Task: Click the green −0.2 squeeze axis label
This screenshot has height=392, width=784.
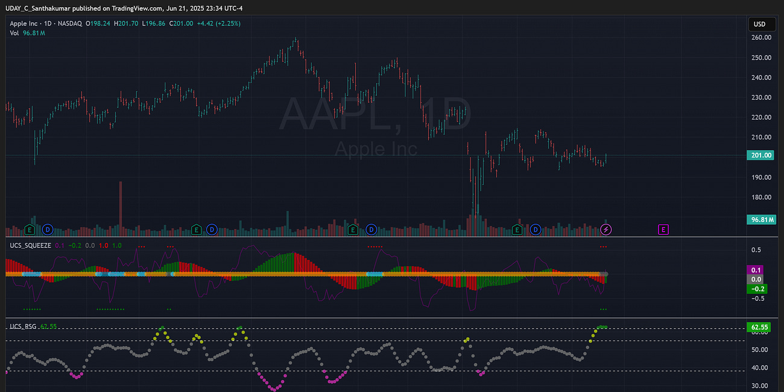Action: (x=758, y=289)
